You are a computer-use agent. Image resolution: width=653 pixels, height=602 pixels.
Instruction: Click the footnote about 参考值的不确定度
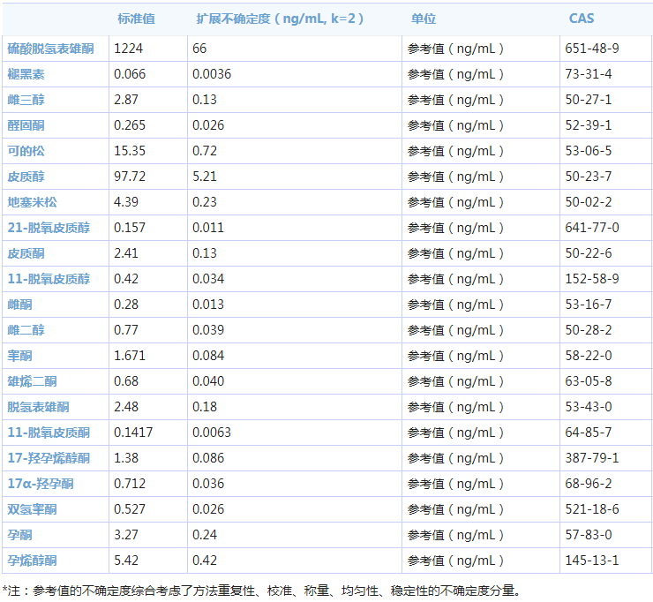[x=261, y=591]
